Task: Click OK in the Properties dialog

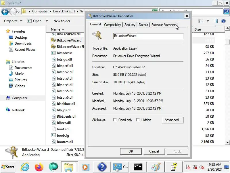Action: [131, 151]
